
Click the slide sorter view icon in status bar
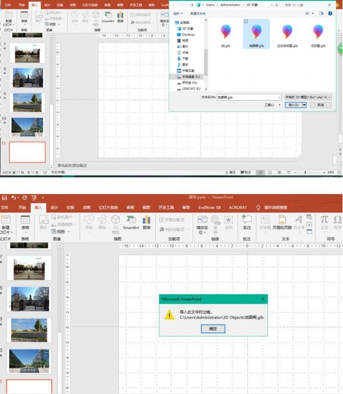coord(270,172)
